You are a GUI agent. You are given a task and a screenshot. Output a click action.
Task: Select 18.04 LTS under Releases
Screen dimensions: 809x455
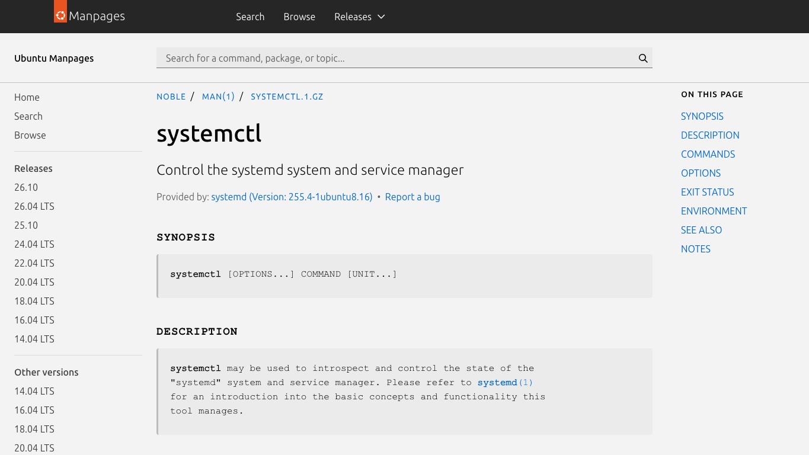34,301
